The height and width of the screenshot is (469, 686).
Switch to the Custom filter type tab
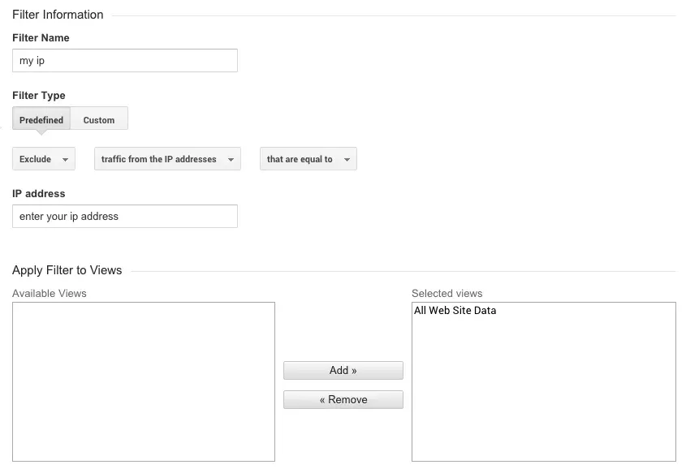pyautogui.click(x=98, y=119)
